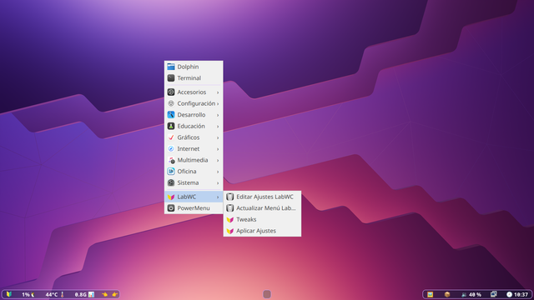This screenshot has height=300, width=534.
Task: Choose Actualizar Menú Lab... entry
Action: point(262,207)
